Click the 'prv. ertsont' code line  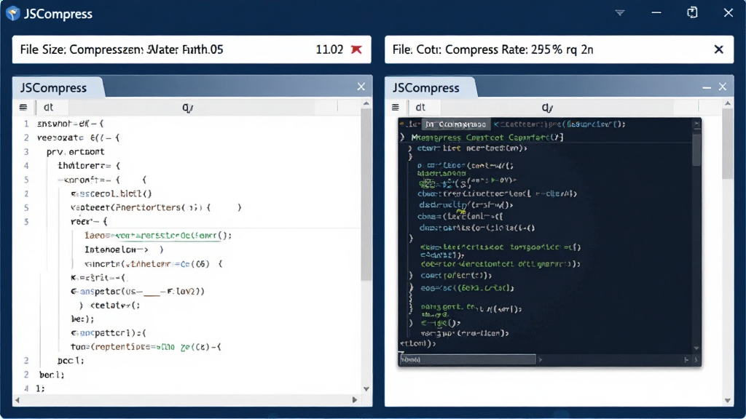(x=75, y=152)
